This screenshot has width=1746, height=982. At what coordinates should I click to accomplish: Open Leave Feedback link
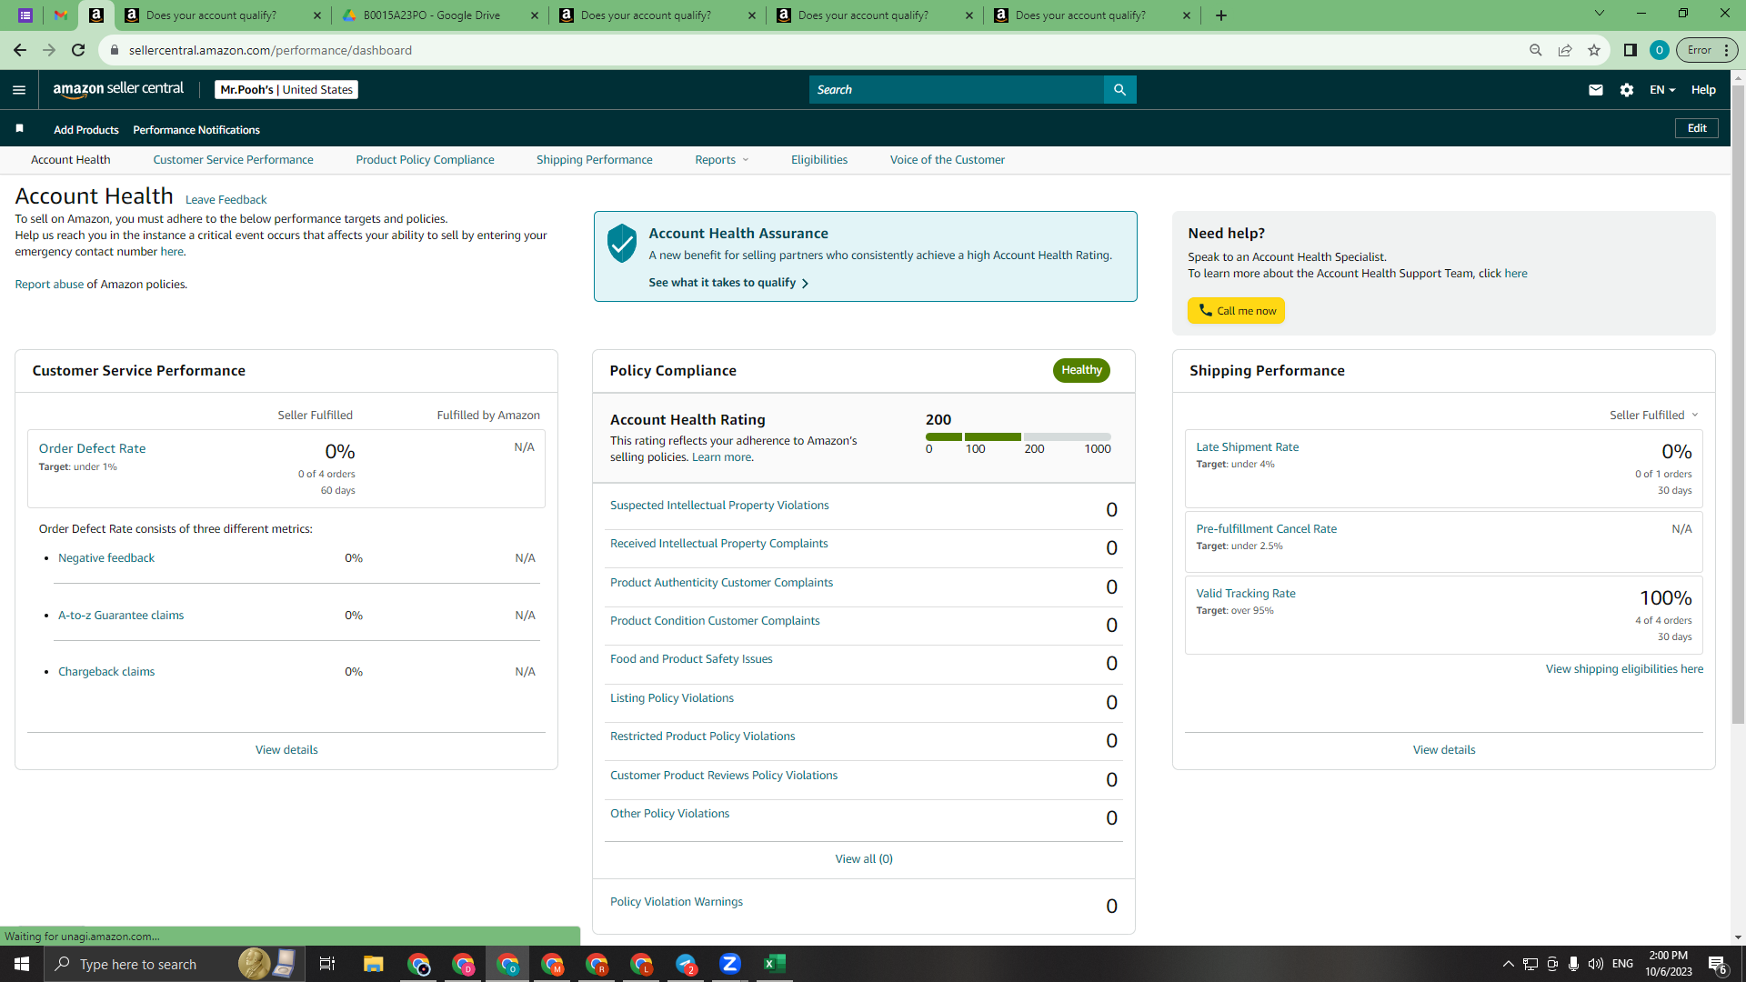pyautogui.click(x=226, y=200)
